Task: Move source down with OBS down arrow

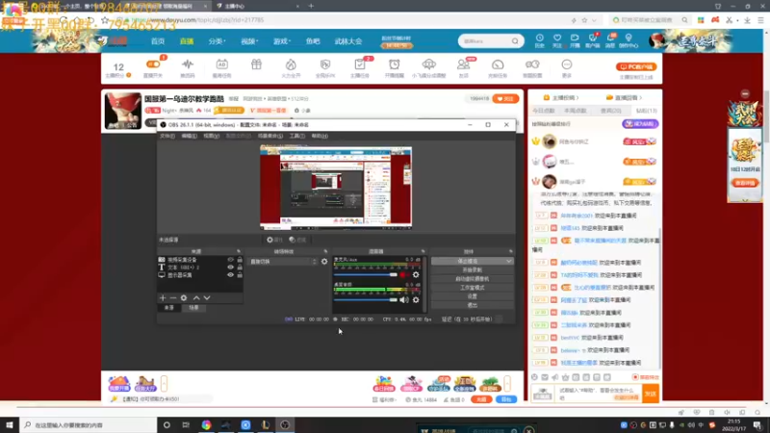Action: click(x=207, y=298)
